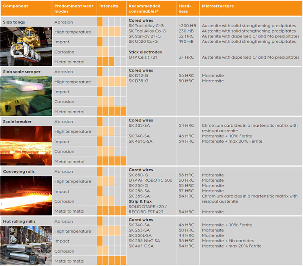
Task: Click 'UTP Celsit 721' stick electrode
Action: (143, 57)
